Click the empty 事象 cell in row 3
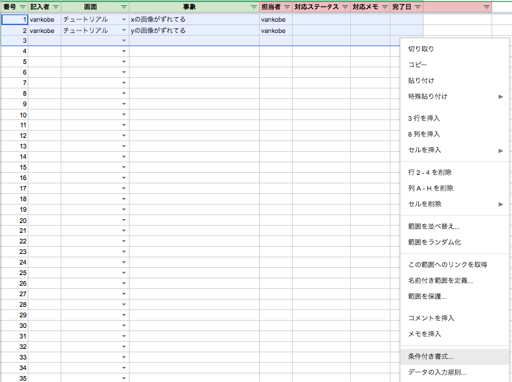The height and width of the screenshot is (382, 512). (x=194, y=41)
